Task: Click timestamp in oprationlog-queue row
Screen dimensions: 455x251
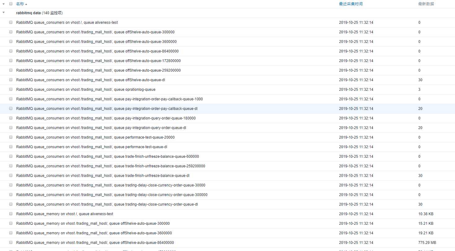Action: [x=356, y=90]
